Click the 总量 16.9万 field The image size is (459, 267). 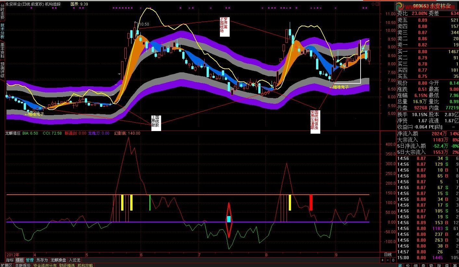tap(412, 102)
